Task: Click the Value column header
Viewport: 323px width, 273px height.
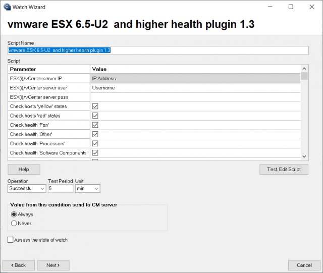Action: tap(195, 69)
